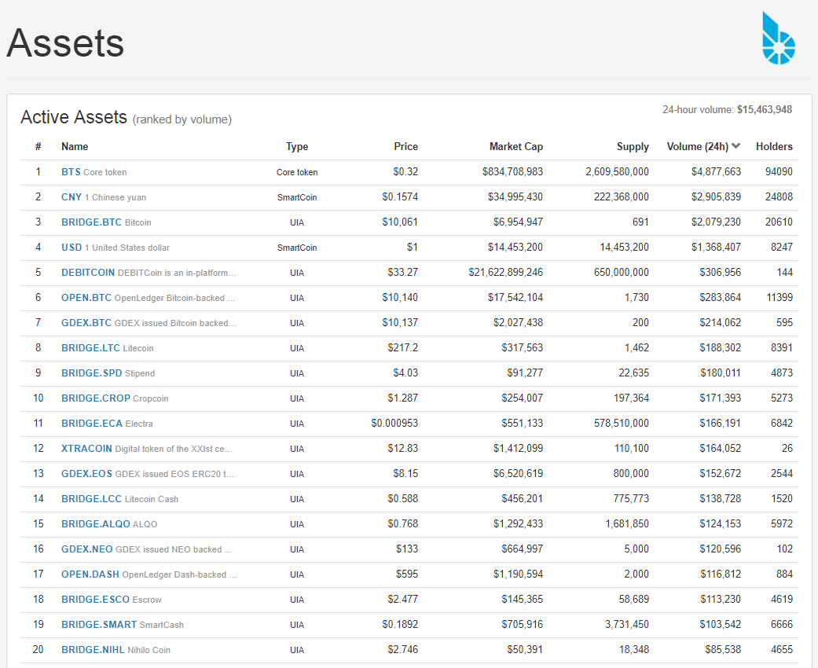Open the OPEN.DASH asset link

tap(90, 574)
